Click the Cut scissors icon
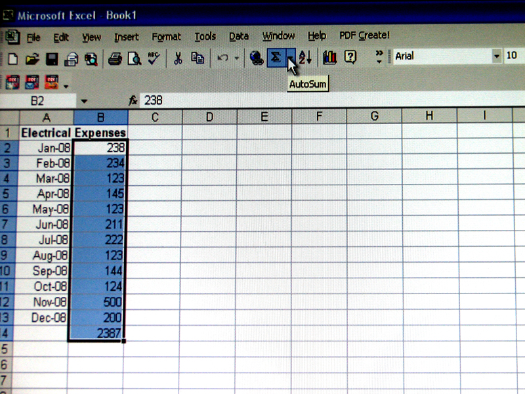The width and height of the screenshot is (525, 394). click(178, 58)
